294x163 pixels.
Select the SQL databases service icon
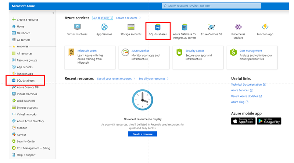click(158, 28)
